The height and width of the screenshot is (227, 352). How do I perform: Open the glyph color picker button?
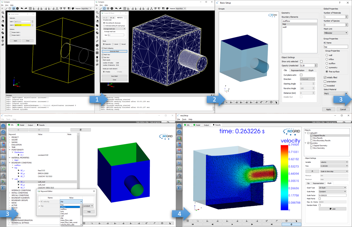tap(332, 209)
